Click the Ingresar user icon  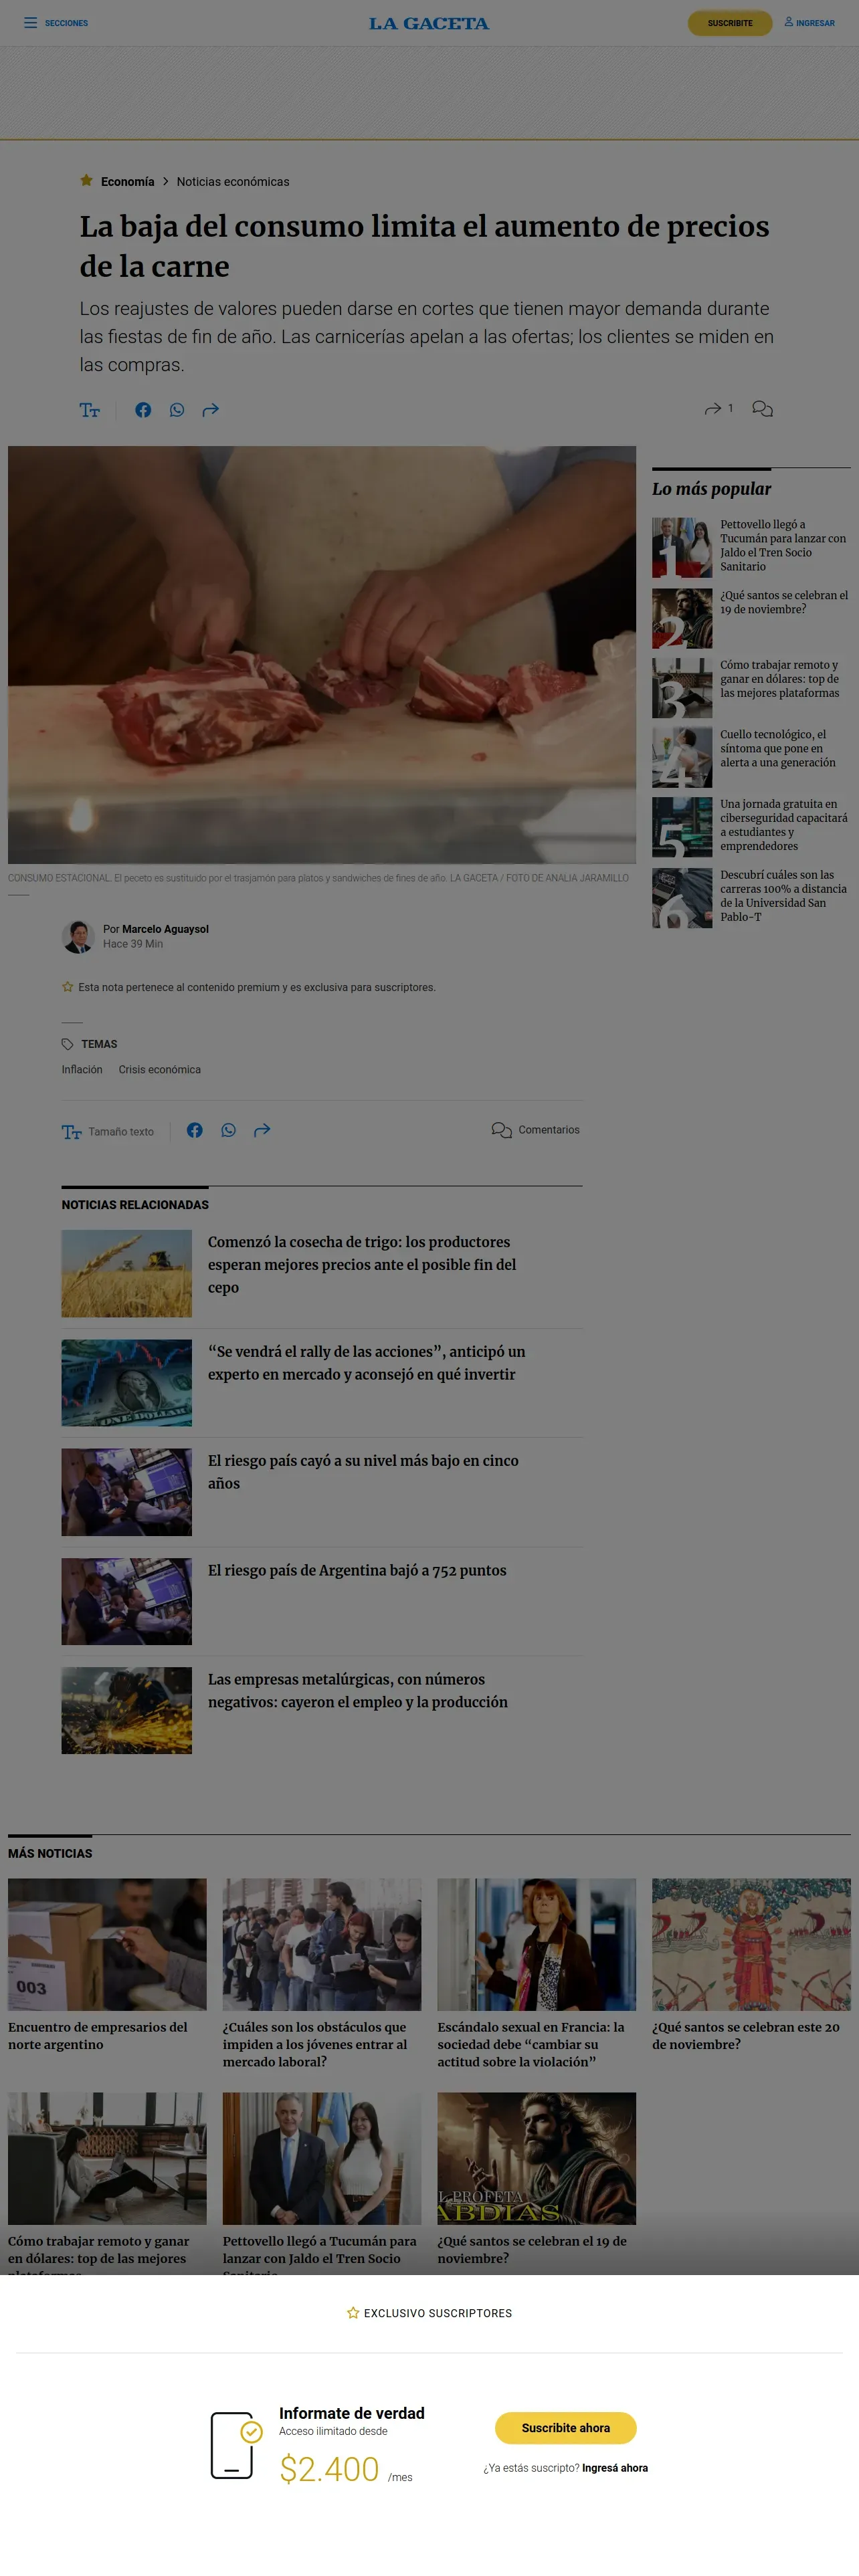coord(788,22)
